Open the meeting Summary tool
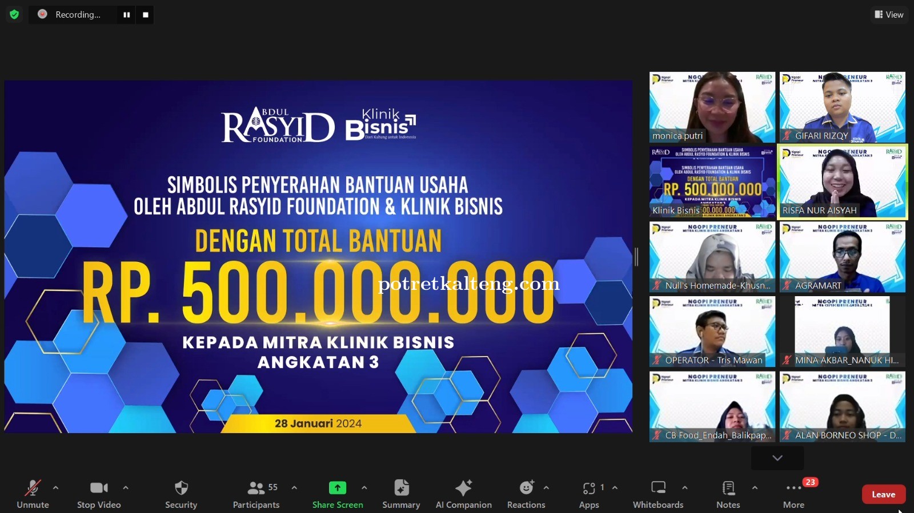Screen dimensions: 914x513 [x=401, y=494]
